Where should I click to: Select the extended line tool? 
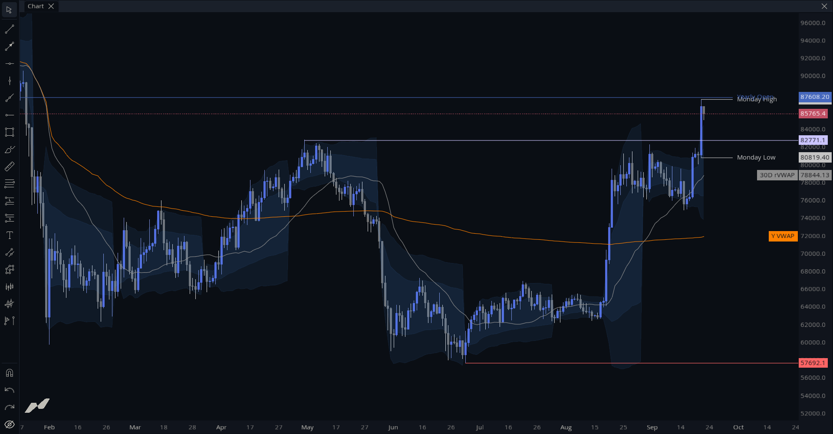pos(9,98)
